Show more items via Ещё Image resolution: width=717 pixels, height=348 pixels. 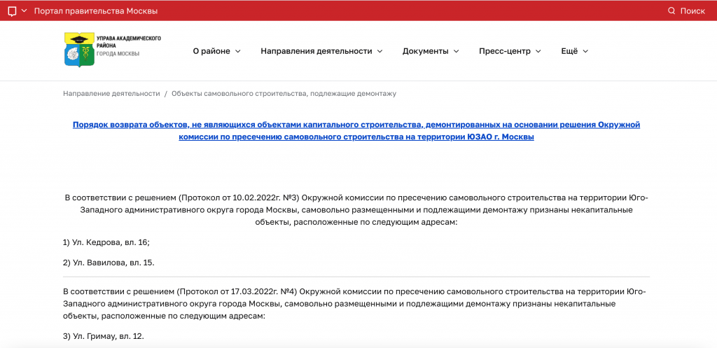[569, 51]
